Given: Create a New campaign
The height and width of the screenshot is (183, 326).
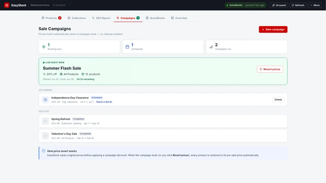Looking at the screenshot, I should coord(273,29).
